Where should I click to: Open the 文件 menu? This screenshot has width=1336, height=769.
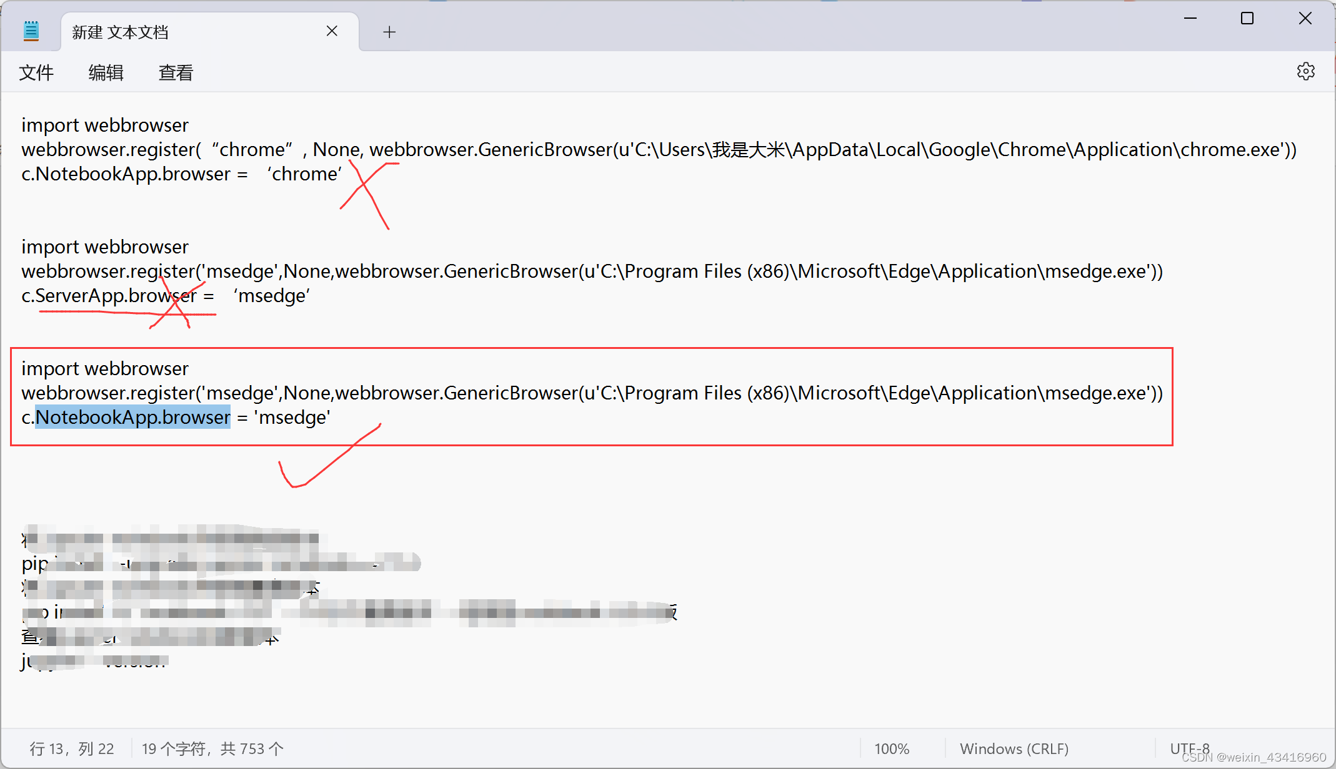36,72
